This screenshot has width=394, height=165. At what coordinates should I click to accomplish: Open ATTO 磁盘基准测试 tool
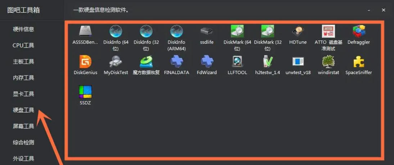[x=329, y=31]
